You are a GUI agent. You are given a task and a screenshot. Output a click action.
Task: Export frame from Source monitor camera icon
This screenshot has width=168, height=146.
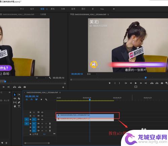25,87
